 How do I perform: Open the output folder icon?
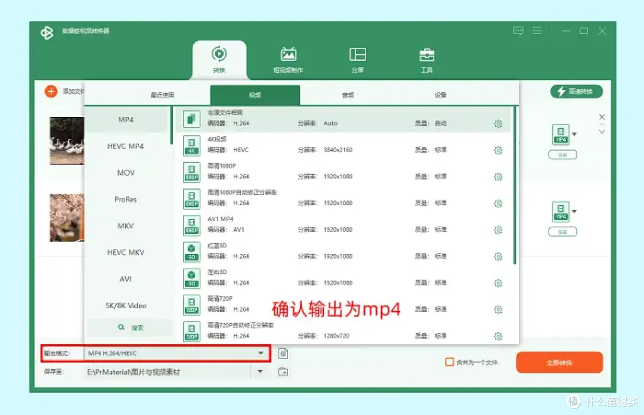283,372
